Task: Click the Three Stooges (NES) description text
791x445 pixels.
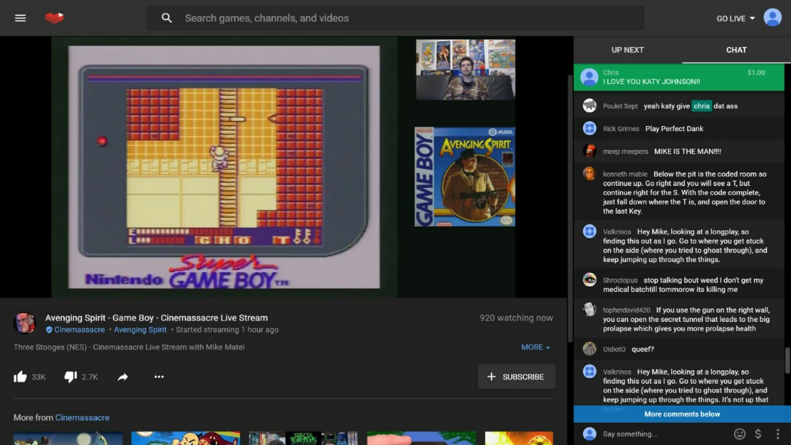Action: click(x=129, y=347)
